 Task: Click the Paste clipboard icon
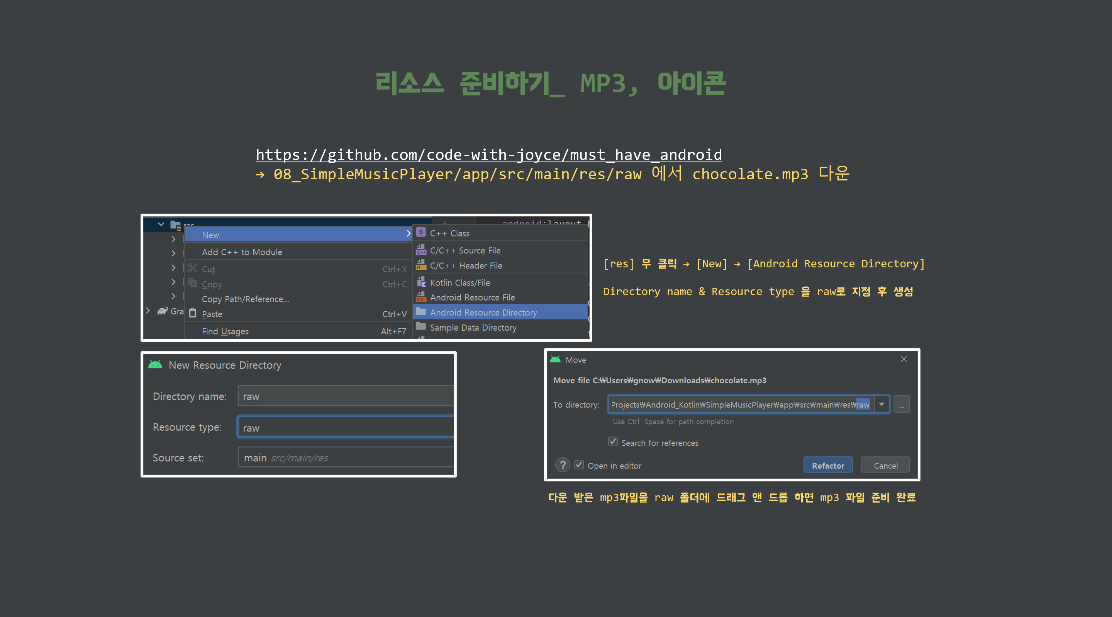pyautogui.click(x=193, y=313)
